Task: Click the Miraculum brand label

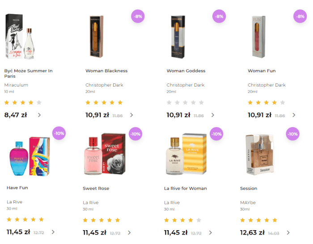Action: coord(16,85)
